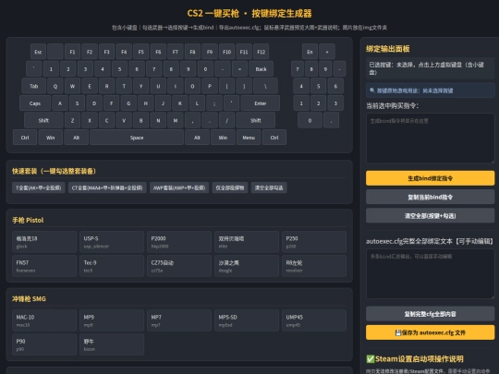Screen dimensions: 499x374
Task: Select the M letter key
Action: [x=176, y=120]
